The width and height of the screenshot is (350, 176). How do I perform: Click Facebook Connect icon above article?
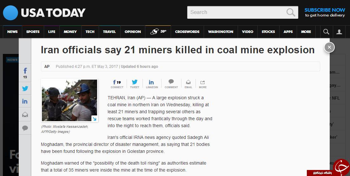click(117, 84)
